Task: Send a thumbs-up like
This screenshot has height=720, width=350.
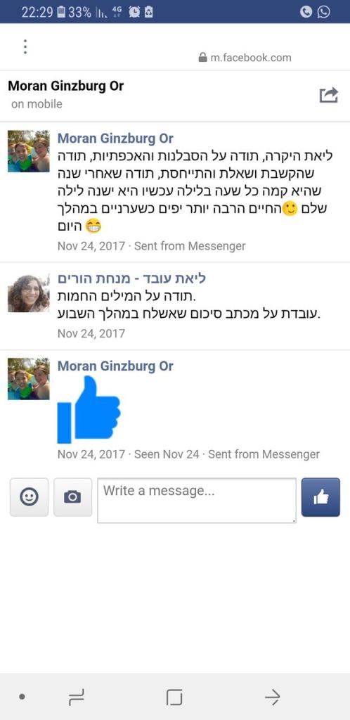Action: (x=320, y=497)
